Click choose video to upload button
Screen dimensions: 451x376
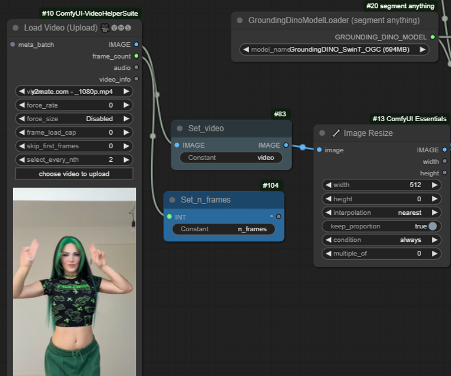click(74, 174)
